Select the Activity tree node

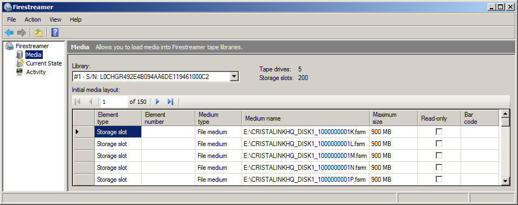click(36, 72)
